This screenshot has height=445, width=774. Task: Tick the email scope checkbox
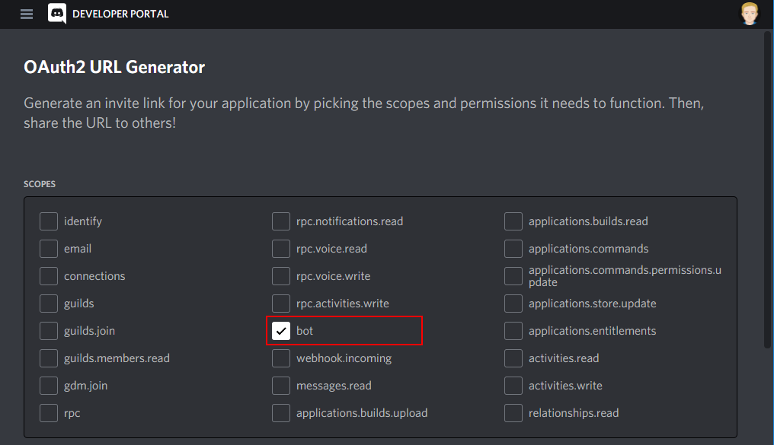[49, 249]
